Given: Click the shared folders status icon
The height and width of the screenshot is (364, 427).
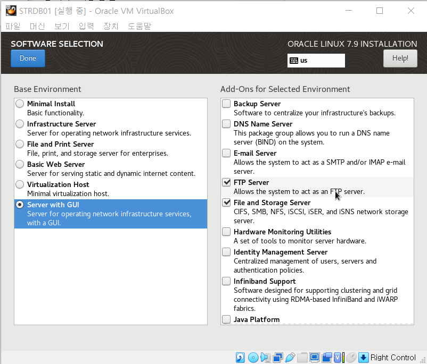Looking at the screenshot, I should pyautogui.click(x=302, y=358).
